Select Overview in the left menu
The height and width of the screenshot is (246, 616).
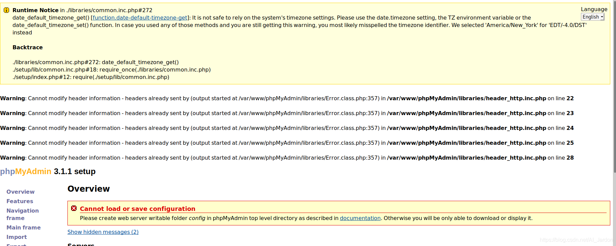pos(21,192)
